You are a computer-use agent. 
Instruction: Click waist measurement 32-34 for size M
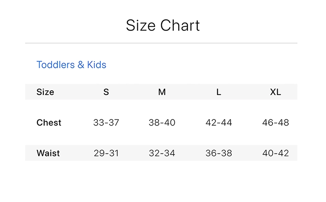[x=162, y=153]
